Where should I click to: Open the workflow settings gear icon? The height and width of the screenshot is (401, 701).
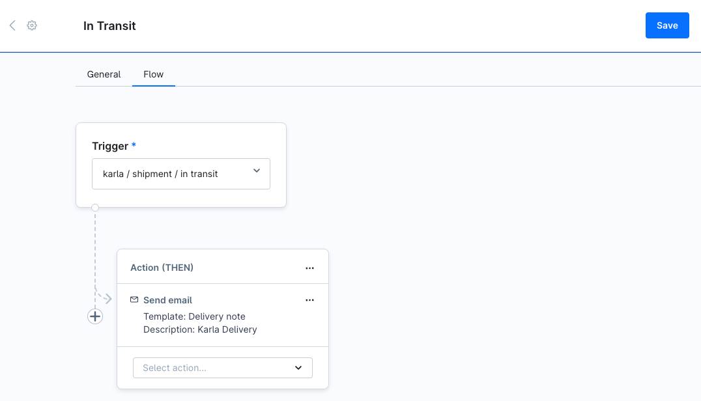[31, 25]
